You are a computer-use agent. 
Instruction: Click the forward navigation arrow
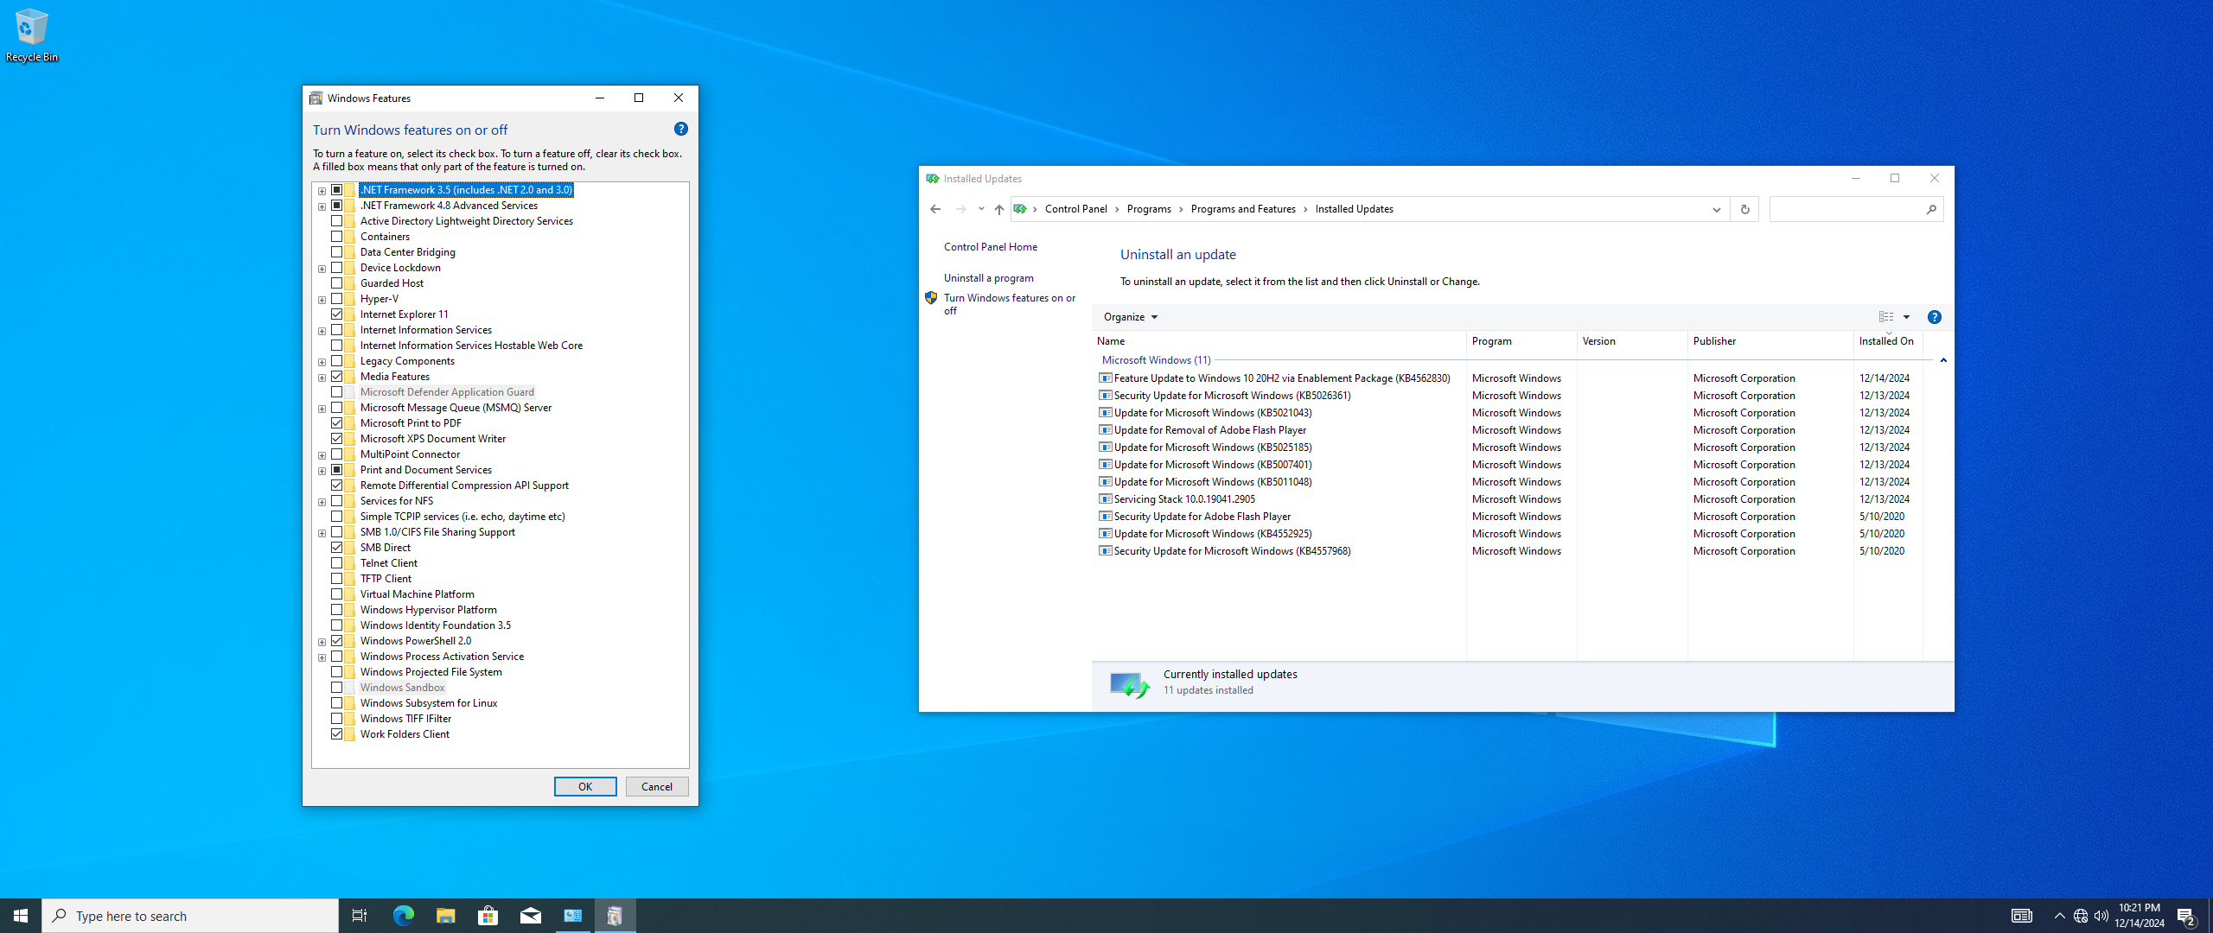point(960,209)
